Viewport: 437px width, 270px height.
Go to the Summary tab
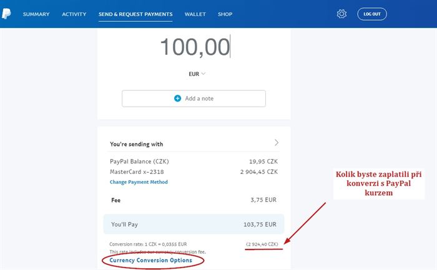[x=36, y=14]
